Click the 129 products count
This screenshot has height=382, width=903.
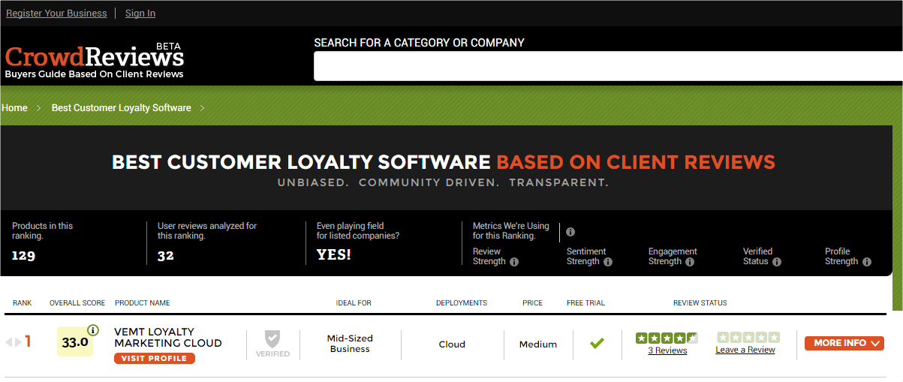23,255
